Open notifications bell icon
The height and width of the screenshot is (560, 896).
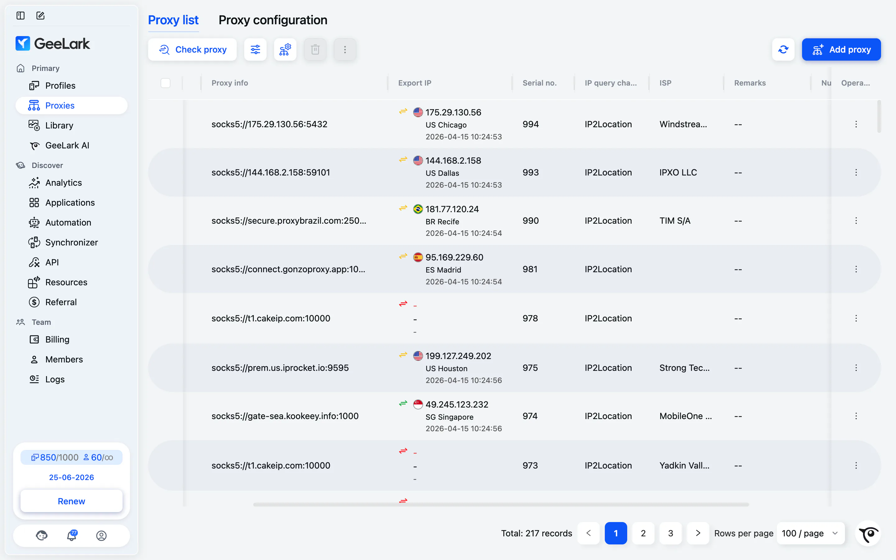pos(72,535)
